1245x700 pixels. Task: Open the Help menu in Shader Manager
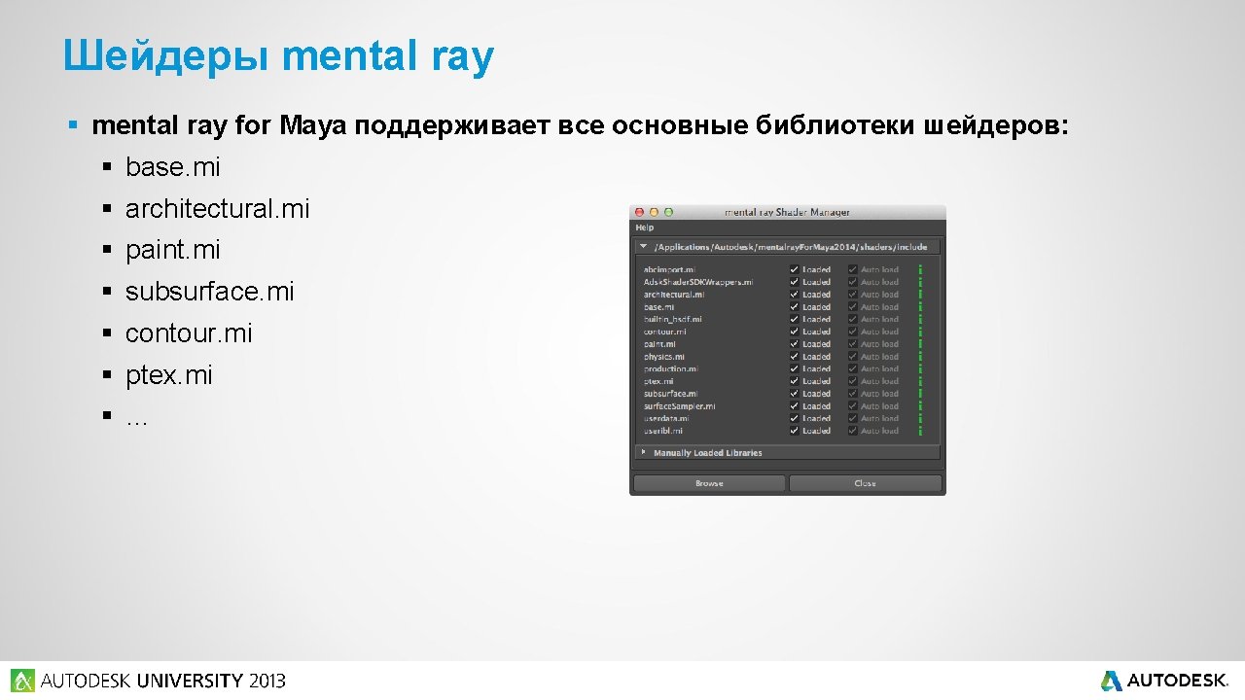[x=645, y=227]
